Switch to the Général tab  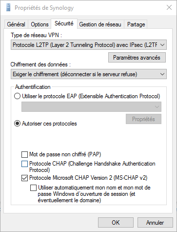pos(16,24)
